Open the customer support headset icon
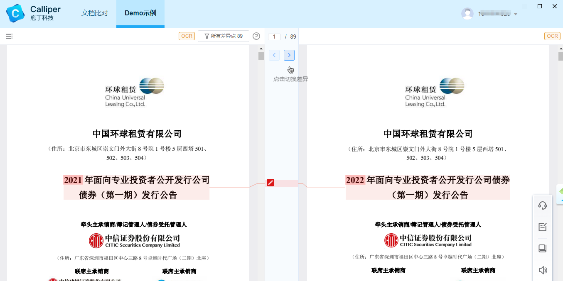 coord(542,205)
